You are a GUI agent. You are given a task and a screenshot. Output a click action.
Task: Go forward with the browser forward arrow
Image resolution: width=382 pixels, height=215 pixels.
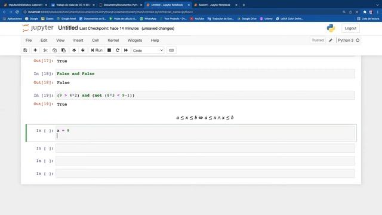[x=11, y=12]
